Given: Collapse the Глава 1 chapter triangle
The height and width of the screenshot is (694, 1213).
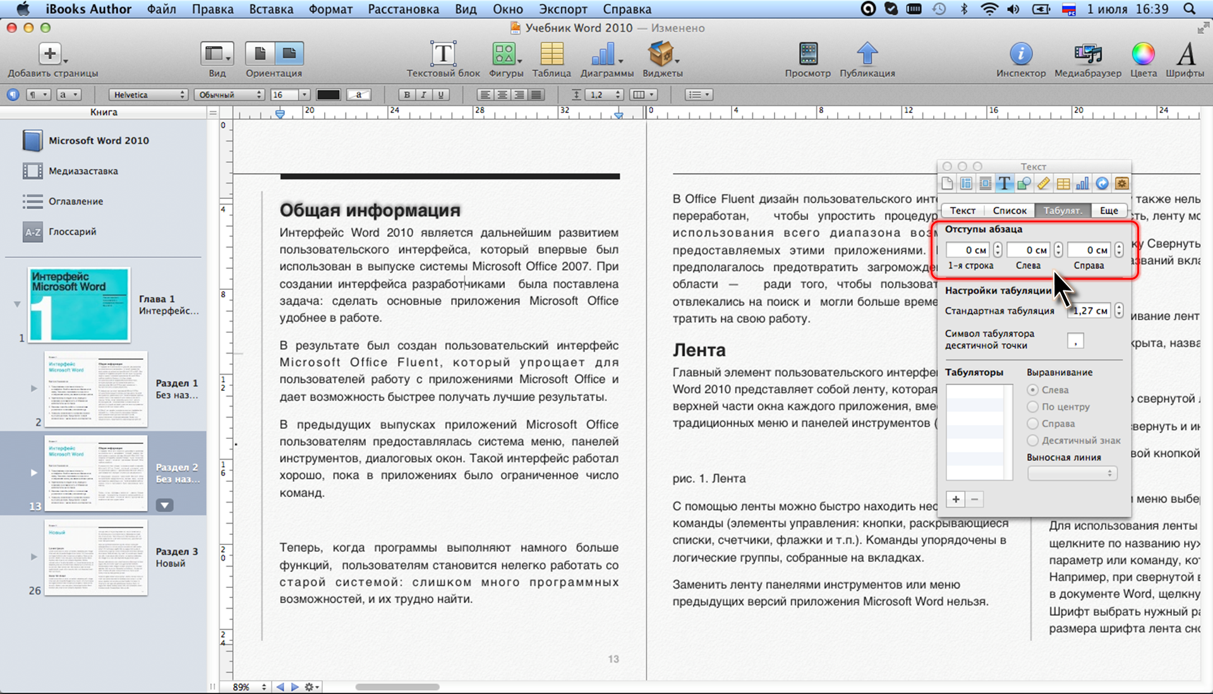Looking at the screenshot, I should tap(17, 304).
